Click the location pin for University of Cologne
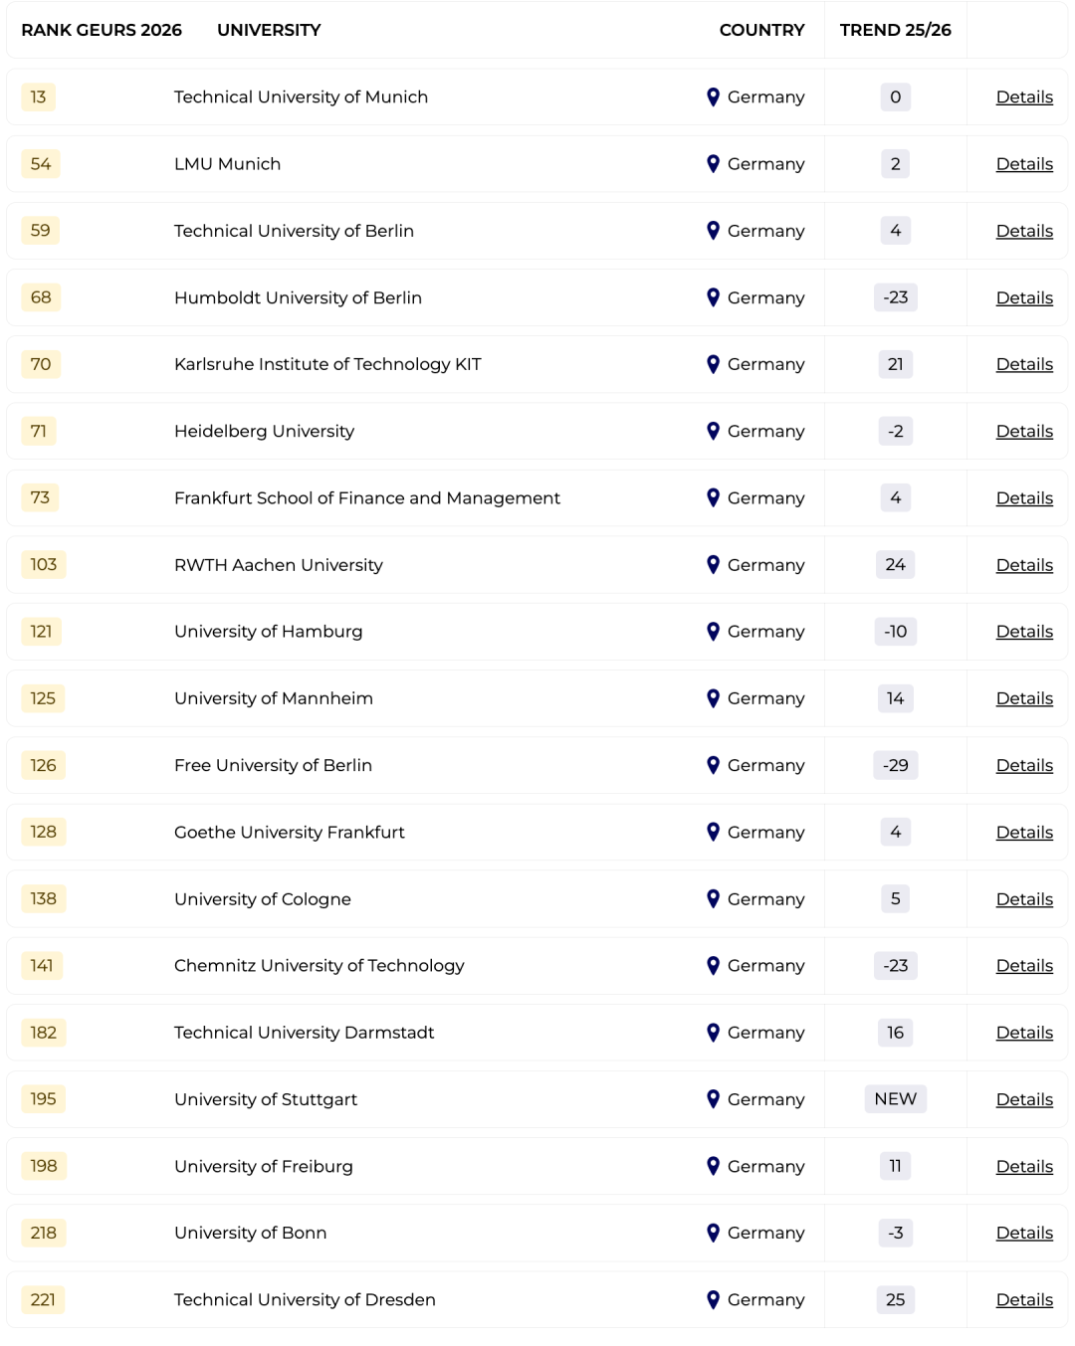Screen dimensions: 1075x1346 coord(713,898)
